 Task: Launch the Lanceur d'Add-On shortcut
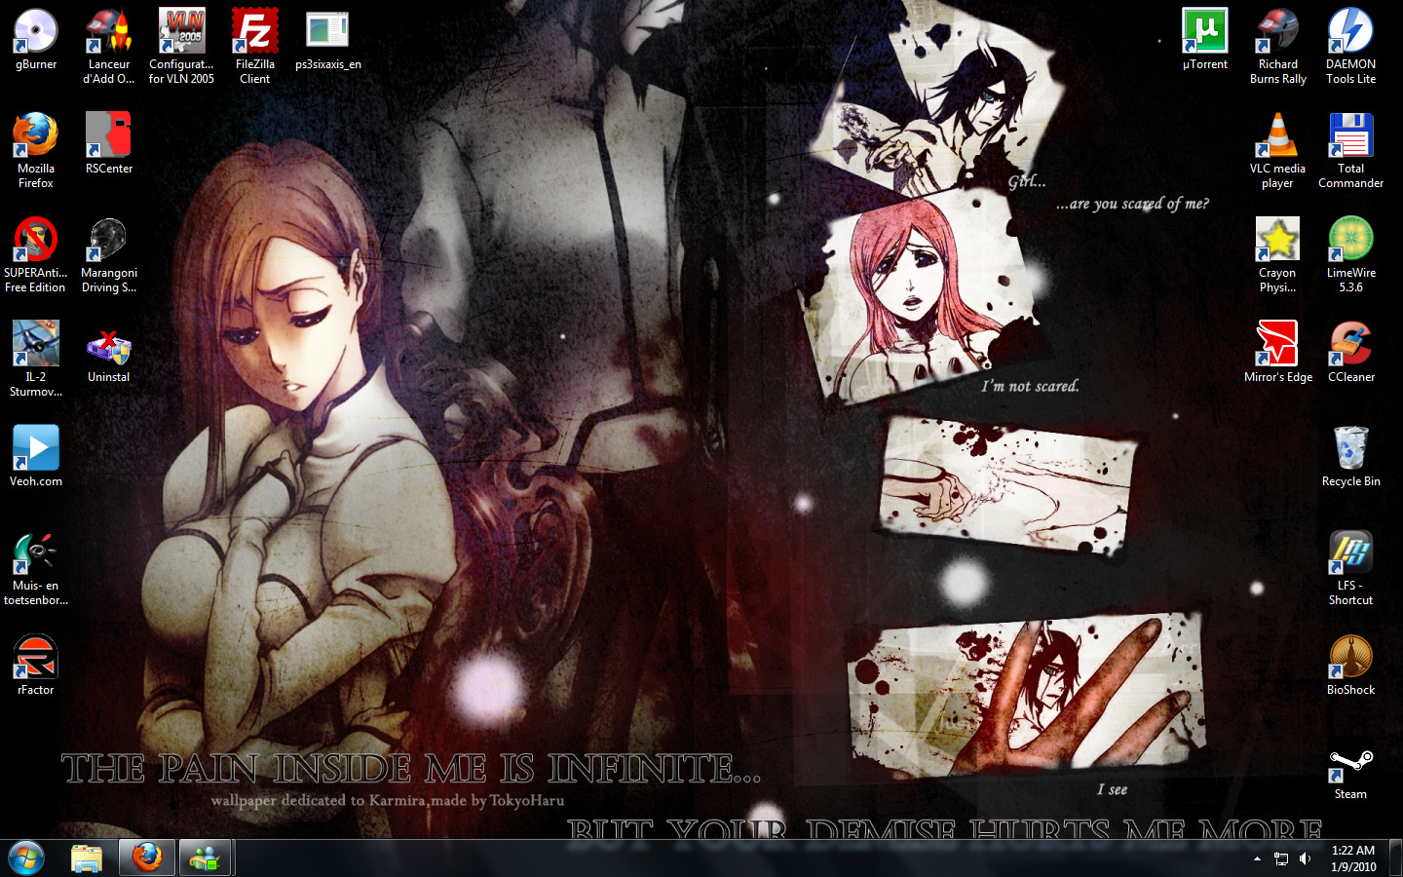(x=109, y=46)
